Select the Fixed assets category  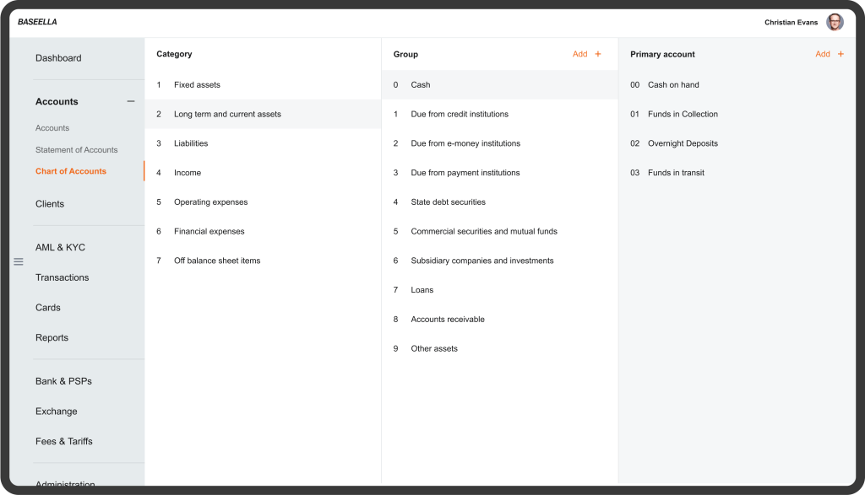click(x=197, y=84)
